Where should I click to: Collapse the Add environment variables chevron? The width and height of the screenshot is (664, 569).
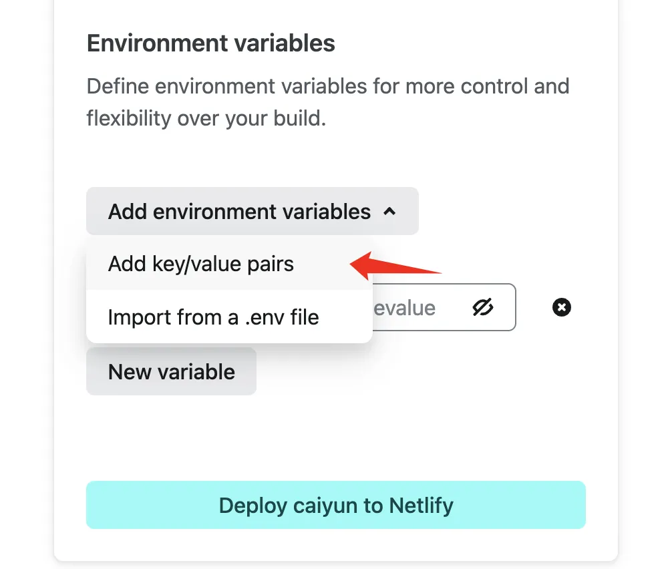pos(389,212)
